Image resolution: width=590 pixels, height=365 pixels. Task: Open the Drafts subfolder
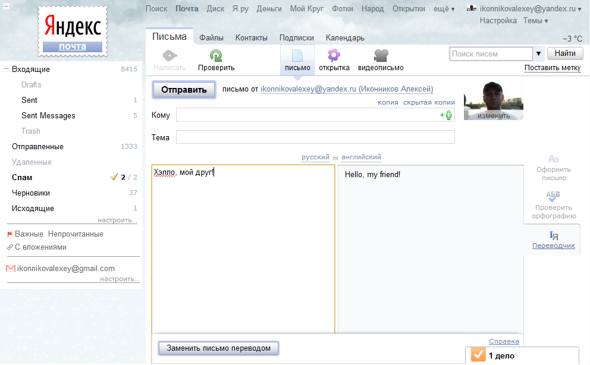(x=32, y=84)
